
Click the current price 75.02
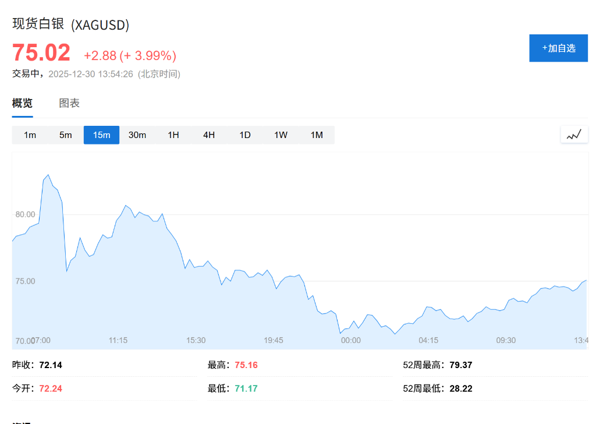(x=41, y=52)
